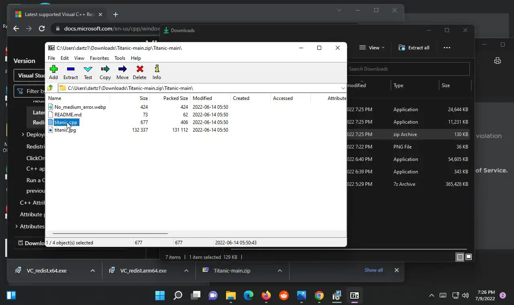The height and width of the screenshot is (305, 514).
Task: Open the View dropdown in Downloads Explorer window
Action: [372, 47]
